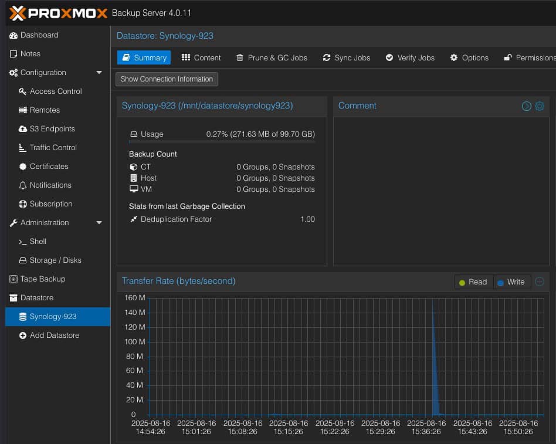Click the Tape Backup icon
The width and height of the screenshot is (556, 444).
click(13, 279)
